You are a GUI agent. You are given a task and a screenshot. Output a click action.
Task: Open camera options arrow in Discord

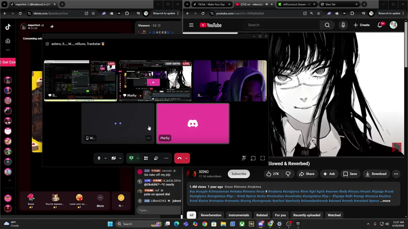120,158
